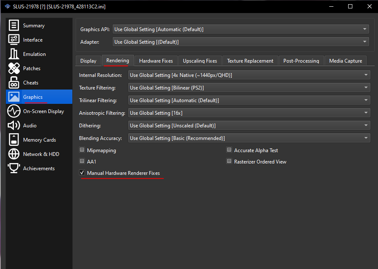Switch to the Display tab
This screenshot has height=269, width=378.
(88, 61)
